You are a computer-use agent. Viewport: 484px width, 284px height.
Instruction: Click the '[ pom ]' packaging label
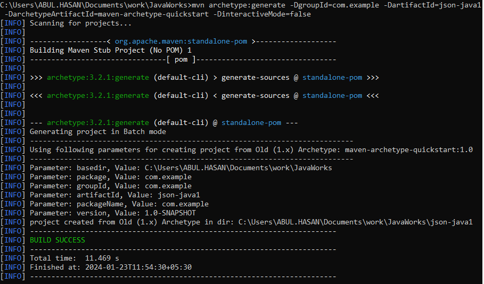(x=181, y=59)
